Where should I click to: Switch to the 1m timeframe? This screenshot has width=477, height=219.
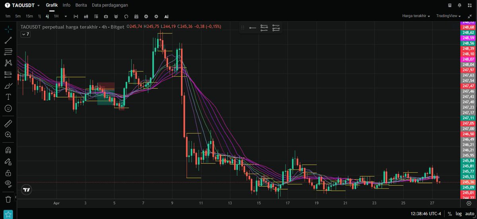[8, 16]
